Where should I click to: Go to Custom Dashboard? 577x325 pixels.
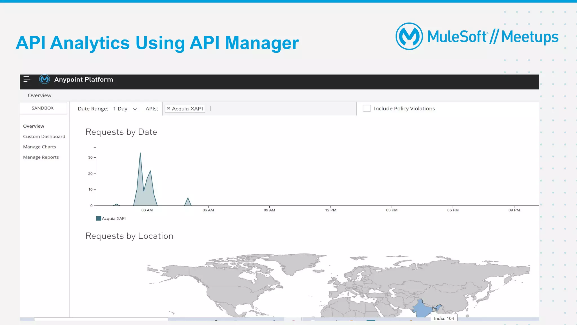(44, 136)
